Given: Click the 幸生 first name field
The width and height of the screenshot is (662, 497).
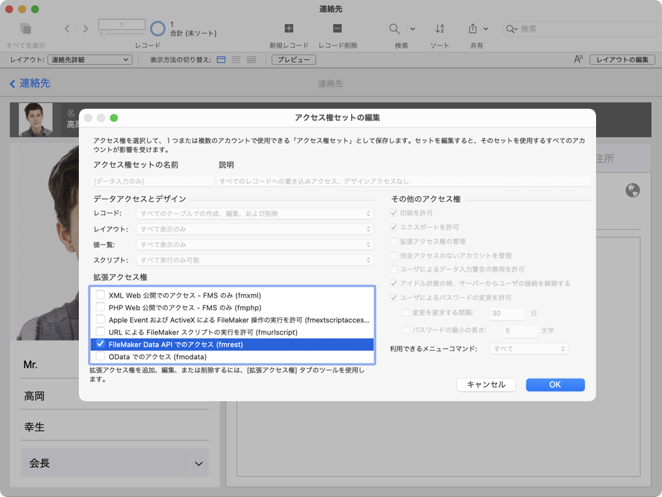Looking at the screenshot, I should coord(115,427).
